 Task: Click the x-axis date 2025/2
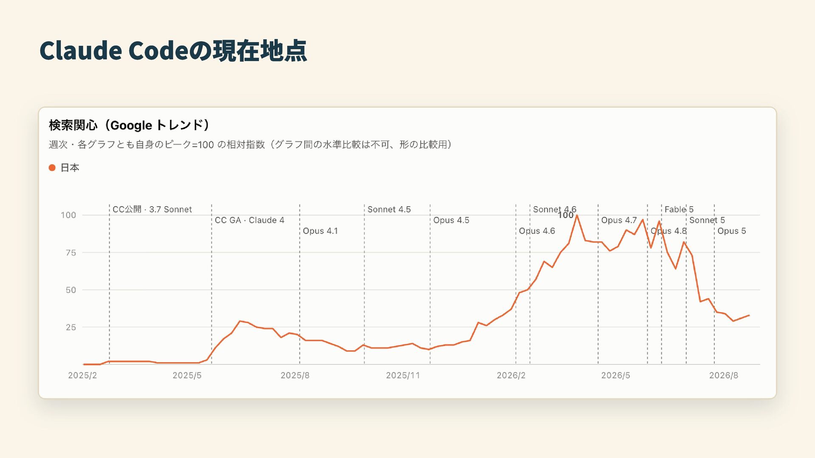(82, 376)
